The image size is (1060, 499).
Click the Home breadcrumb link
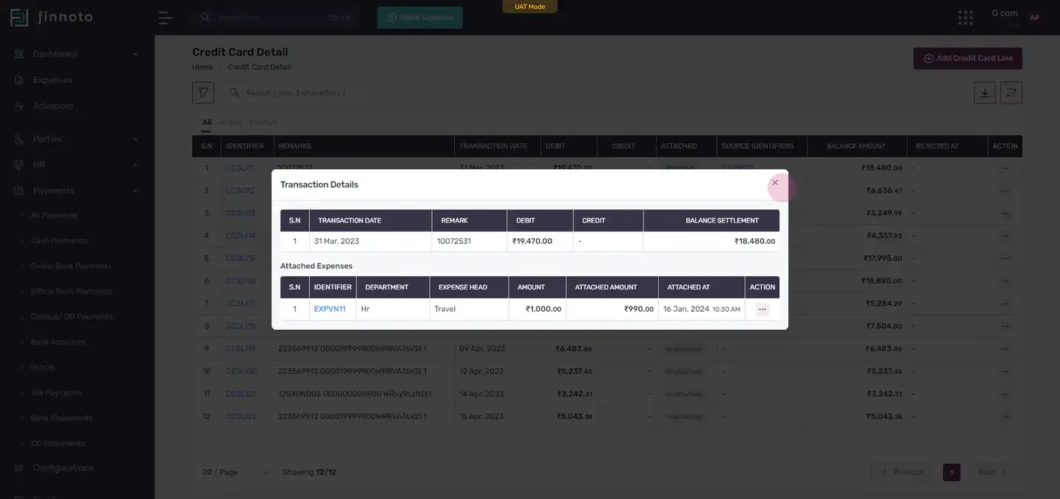[202, 68]
